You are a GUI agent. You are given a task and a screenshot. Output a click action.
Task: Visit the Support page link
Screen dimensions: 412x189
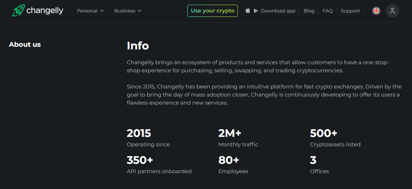(x=350, y=11)
